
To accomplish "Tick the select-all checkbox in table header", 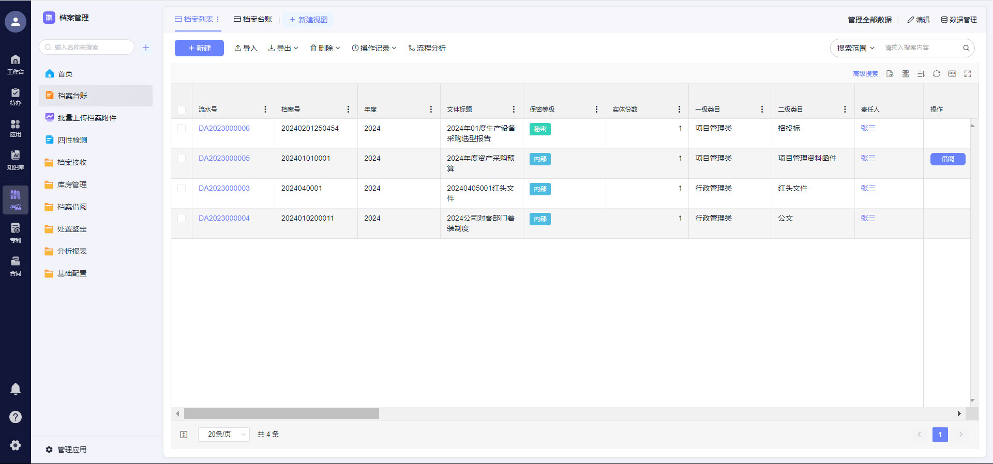I will click(x=182, y=110).
